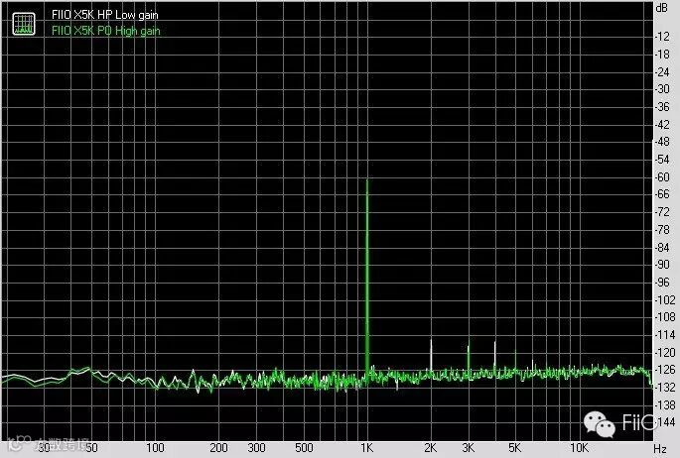
Task: Click the -12 dB scale value
Action: coord(662,36)
